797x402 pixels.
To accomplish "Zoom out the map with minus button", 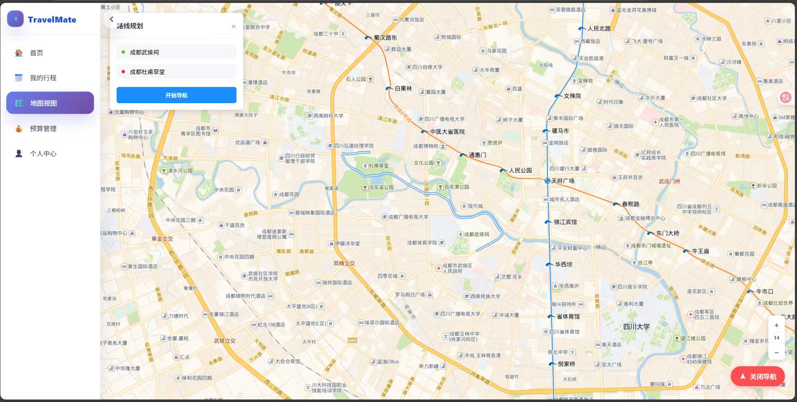I will click(x=777, y=352).
